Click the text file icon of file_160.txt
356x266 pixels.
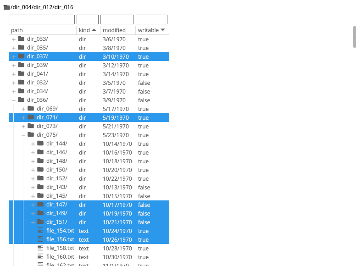click(40, 256)
